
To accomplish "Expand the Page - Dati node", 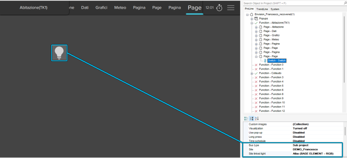I will pyautogui.click(x=256, y=31).
